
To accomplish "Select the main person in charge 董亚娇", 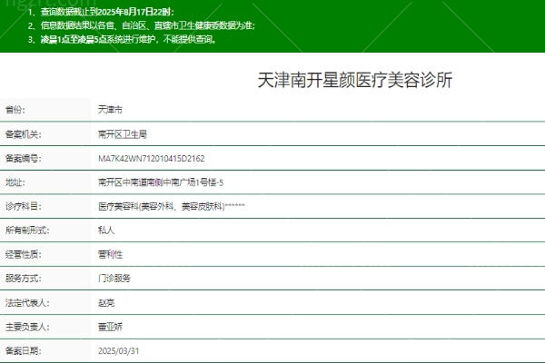I will point(110,327).
